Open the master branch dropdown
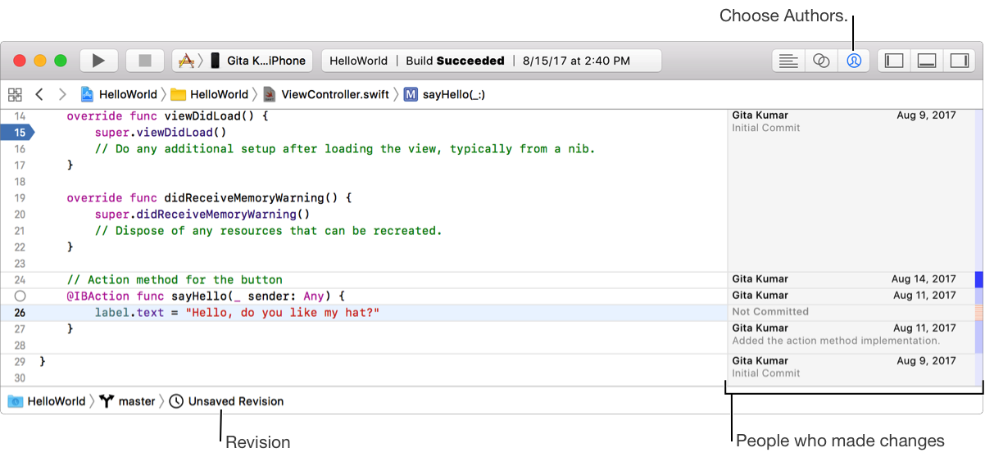This screenshot has width=985, height=457. [127, 401]
